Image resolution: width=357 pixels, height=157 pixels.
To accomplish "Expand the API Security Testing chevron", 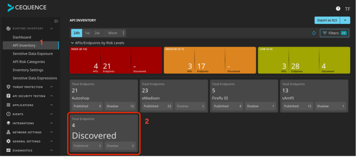I will (52, 96).
